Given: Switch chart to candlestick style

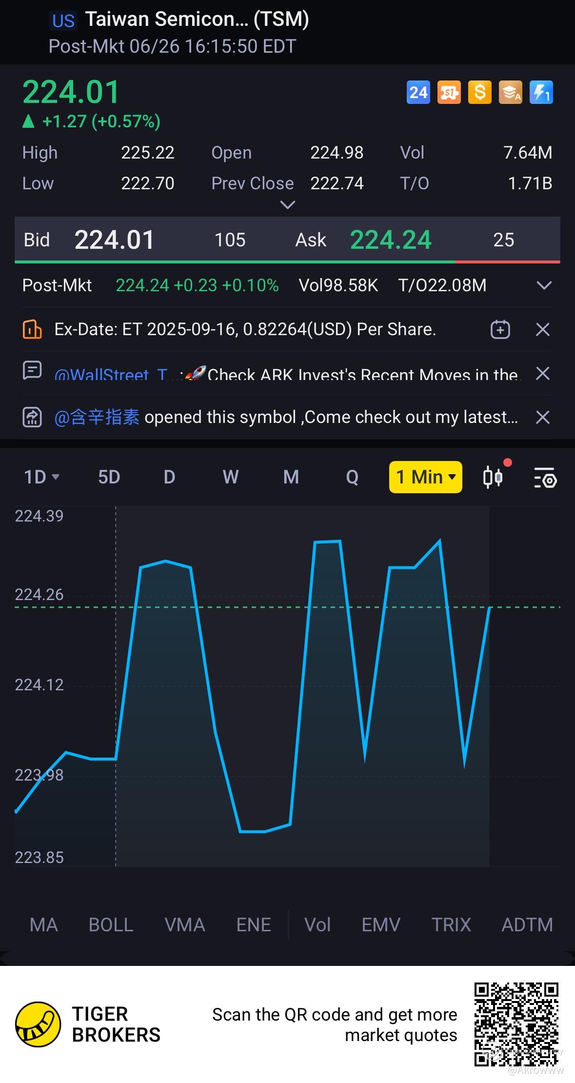Looking at the screenshot, I should pos(493,477).
